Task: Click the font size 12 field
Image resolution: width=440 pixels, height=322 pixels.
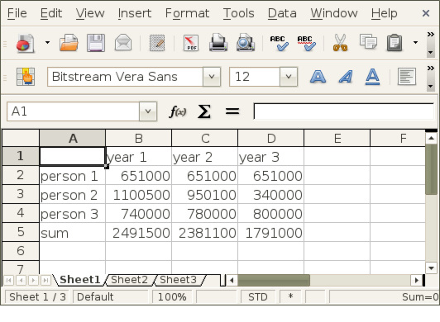Action: pyautogui.click(x=255, y=77)
